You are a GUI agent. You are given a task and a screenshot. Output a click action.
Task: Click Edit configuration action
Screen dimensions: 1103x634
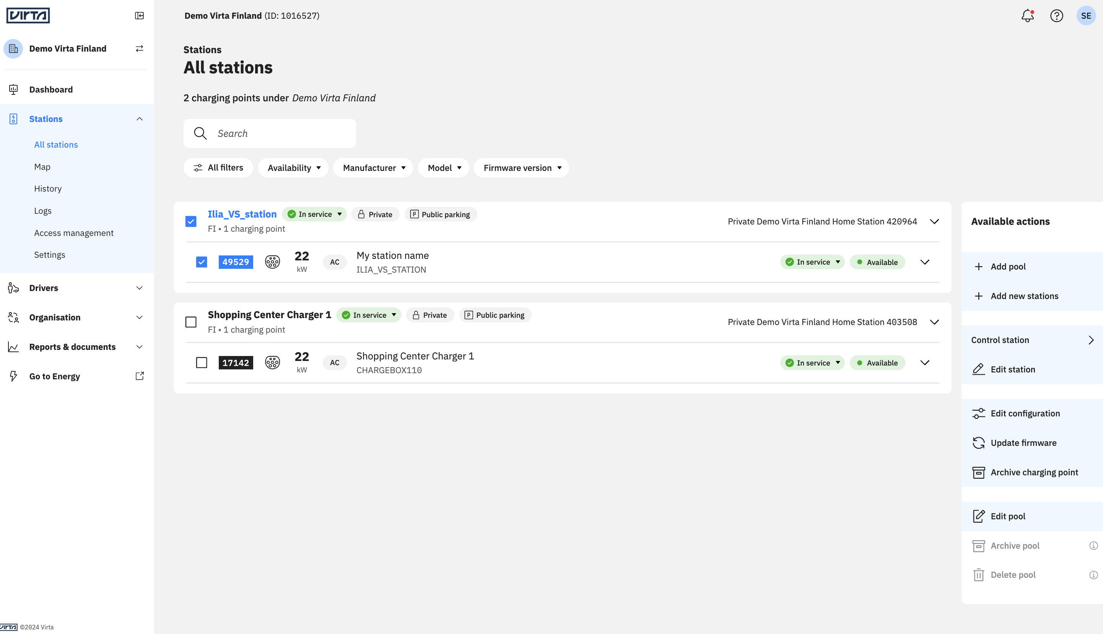click(1032, 413)
